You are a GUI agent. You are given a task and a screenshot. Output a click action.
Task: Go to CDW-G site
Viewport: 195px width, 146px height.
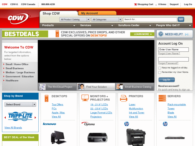(14, 4)
